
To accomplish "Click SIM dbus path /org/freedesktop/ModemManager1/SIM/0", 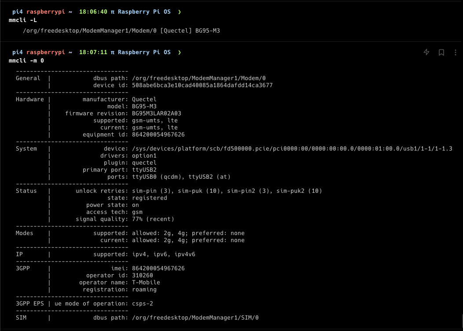I will (x=195, y=318).
